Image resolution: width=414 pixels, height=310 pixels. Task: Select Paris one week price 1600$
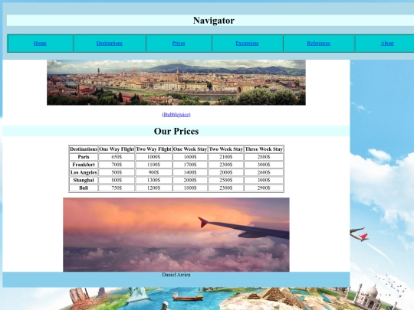(190, 157)
